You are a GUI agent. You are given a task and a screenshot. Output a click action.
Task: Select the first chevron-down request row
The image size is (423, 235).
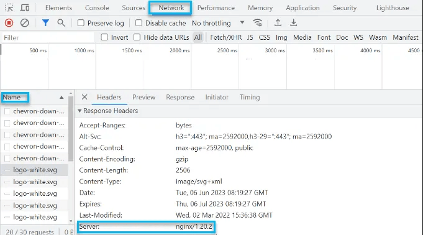(35, 111)
